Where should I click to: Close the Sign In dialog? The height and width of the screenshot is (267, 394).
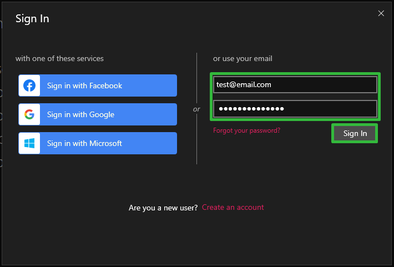click(381, 13)
